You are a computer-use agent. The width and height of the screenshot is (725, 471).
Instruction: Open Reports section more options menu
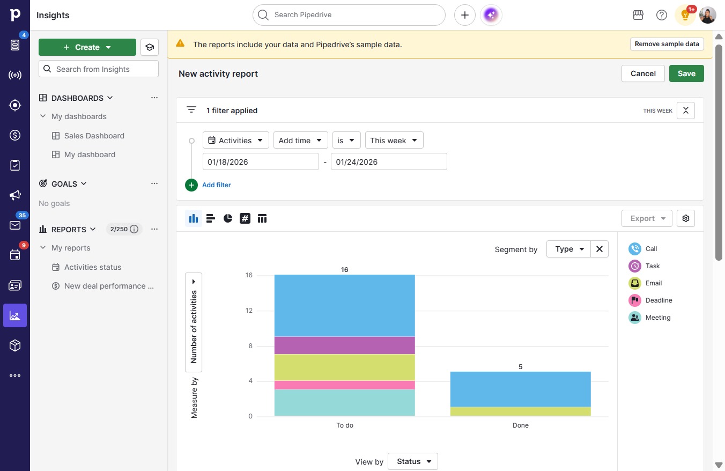(154, 229)
